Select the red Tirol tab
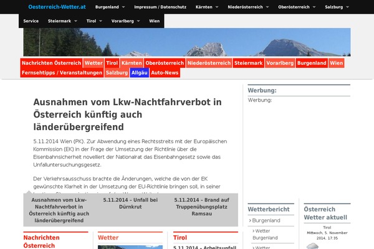The height and width of the screenshot is (249, 374). (x=112, y=63)
